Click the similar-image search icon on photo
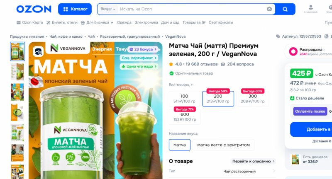Image resolution: width=332 pixels, height=179 pixels. click(x=38, y=51)
